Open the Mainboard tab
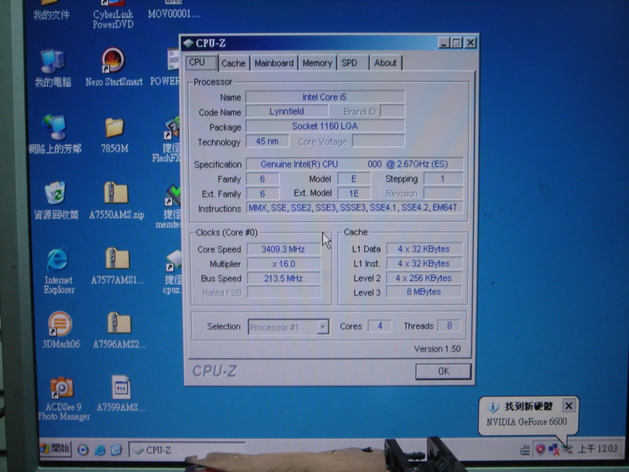629x472 pixels. click(x=274, y=63)
